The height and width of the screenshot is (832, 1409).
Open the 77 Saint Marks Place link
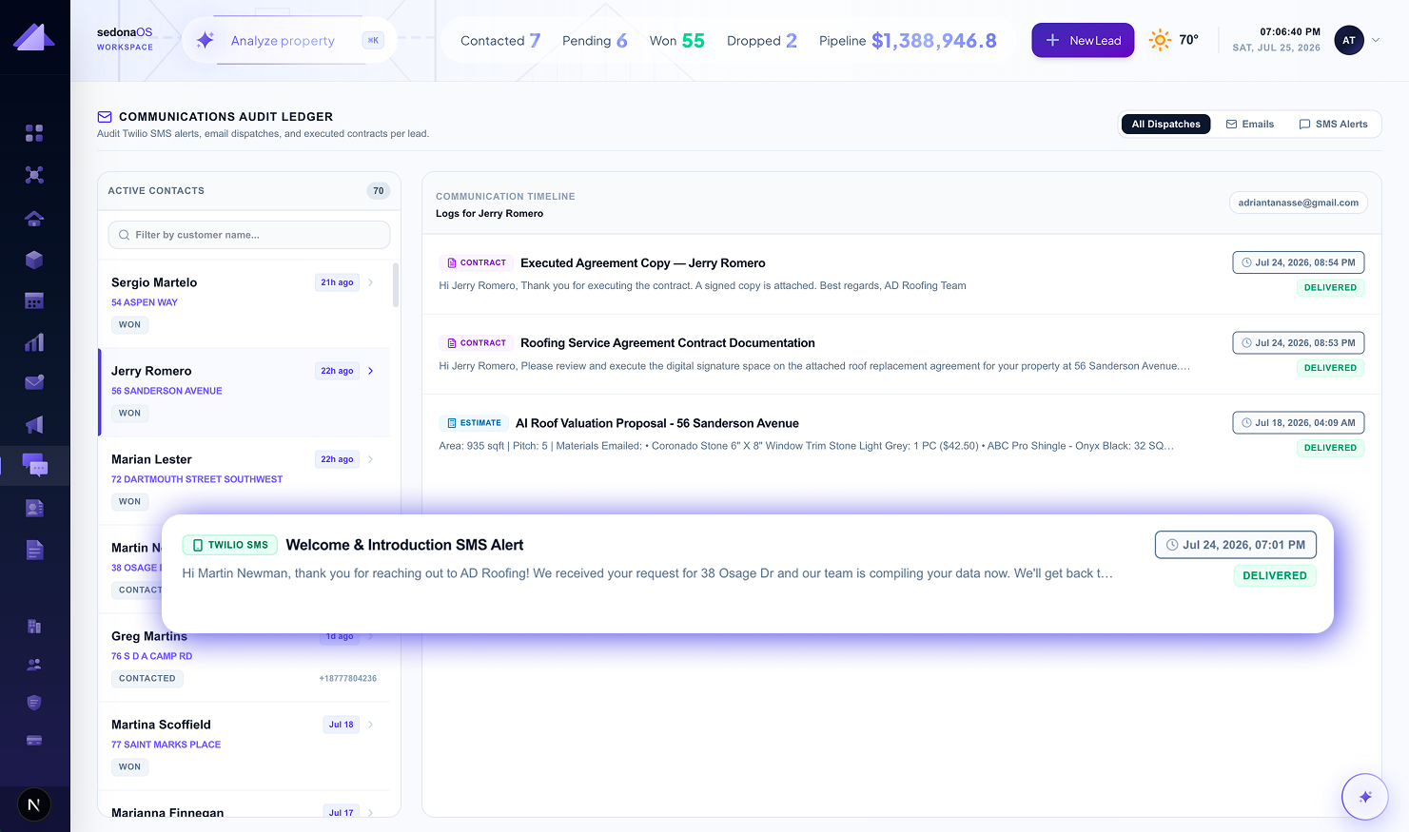pyautogui.click(x=166, y=745)
